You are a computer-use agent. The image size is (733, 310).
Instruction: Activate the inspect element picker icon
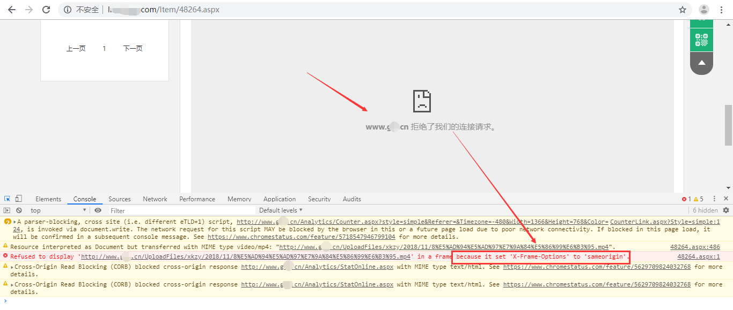(x=7, y=199)
